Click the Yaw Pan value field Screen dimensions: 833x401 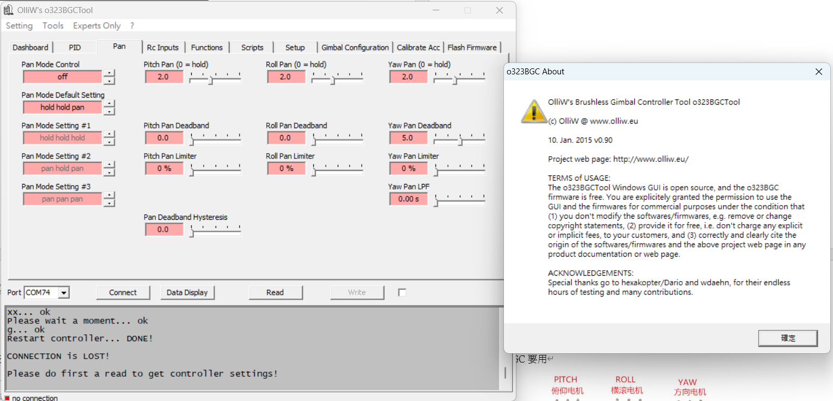tap(408, 77)
